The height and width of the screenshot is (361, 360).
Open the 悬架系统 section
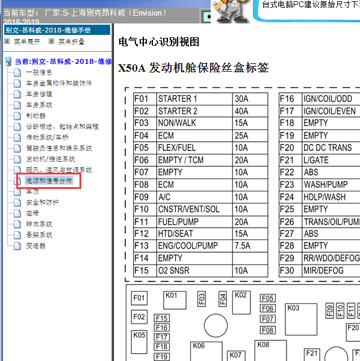[x=39, y=235]
